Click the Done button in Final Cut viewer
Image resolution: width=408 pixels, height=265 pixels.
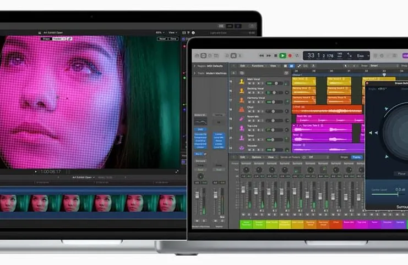pyautogui.click(x=173, y=39)
